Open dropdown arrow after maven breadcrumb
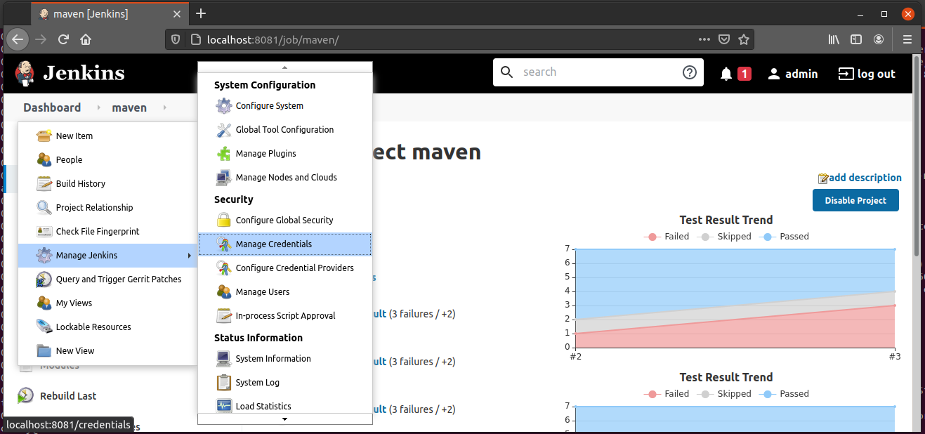The height and width of the screenshot is (434, 925). (x=164, y=107)
